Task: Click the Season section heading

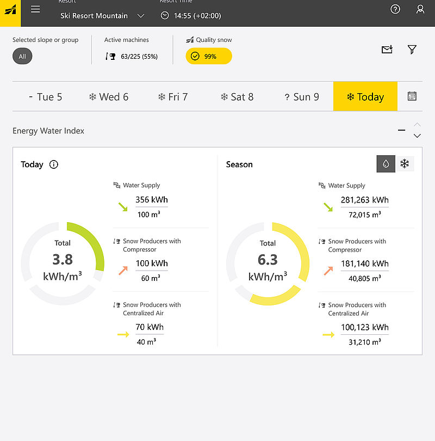Action: (239, 164)
